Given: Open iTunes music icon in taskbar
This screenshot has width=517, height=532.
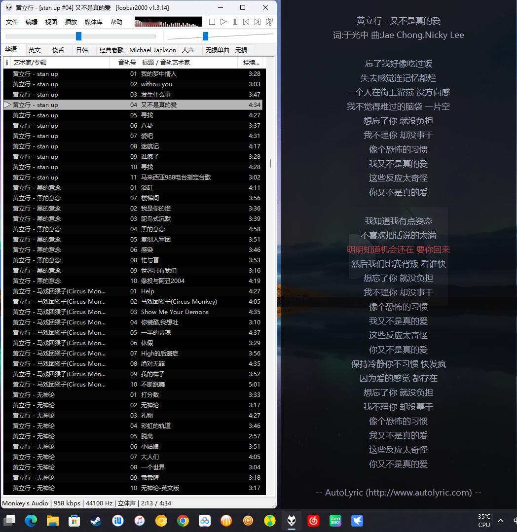Looking at the screenshot, I should 140,521.
